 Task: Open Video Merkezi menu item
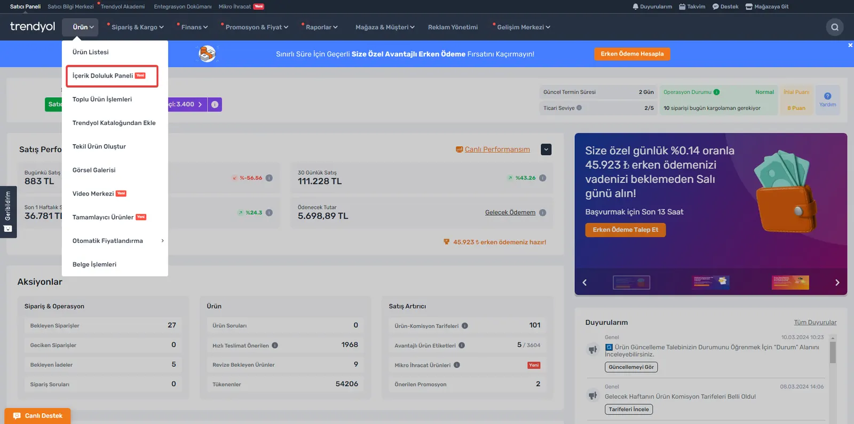pos(99,193)
